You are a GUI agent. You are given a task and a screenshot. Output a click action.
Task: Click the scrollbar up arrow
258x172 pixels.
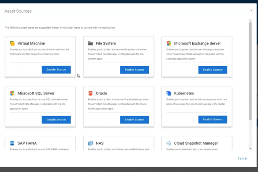pyautogui.click(x=250, y=21)
